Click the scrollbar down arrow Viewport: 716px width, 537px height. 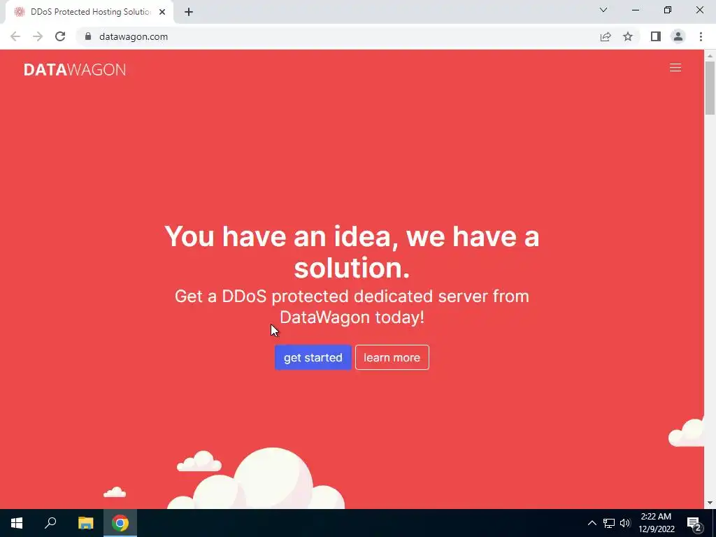tap(710, 503)
